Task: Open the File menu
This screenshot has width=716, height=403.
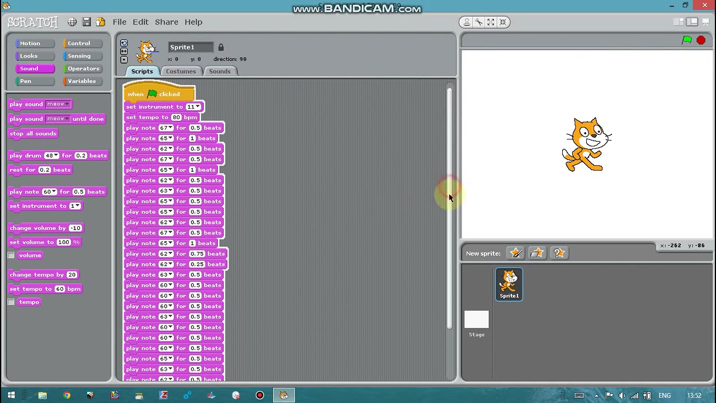Action: [119, 22]
